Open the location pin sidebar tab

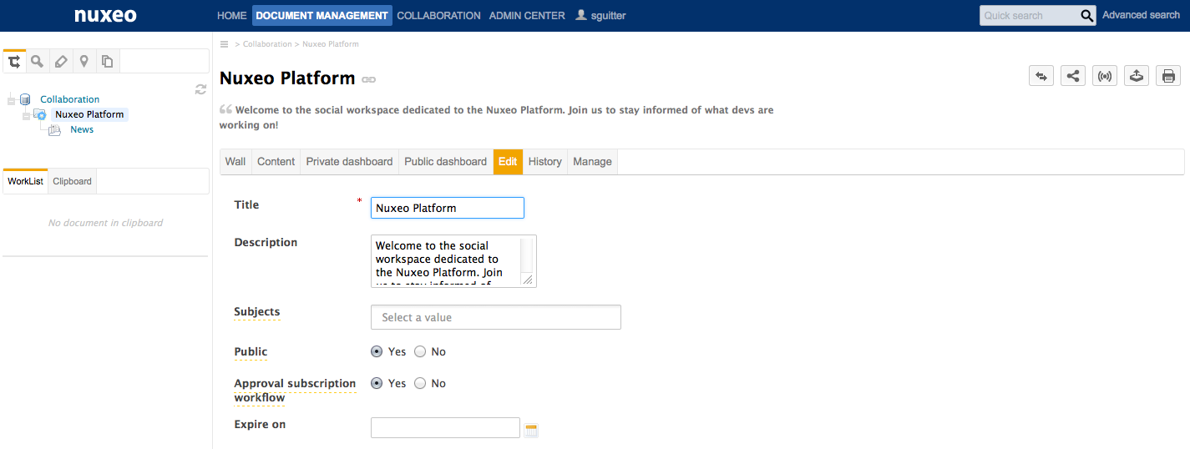tap(84, 61)
